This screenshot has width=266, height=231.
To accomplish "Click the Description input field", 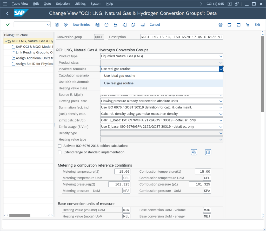I will [x=182, y=37].
